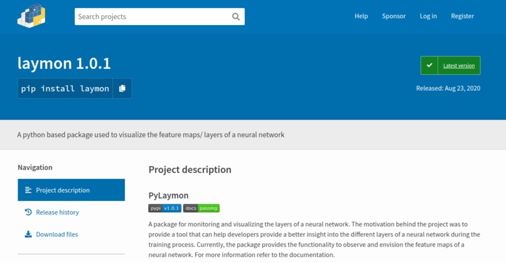The height and width of the screenshot is (263, 506).
Task: Click the Project description heading
Action: pos(190,169)
